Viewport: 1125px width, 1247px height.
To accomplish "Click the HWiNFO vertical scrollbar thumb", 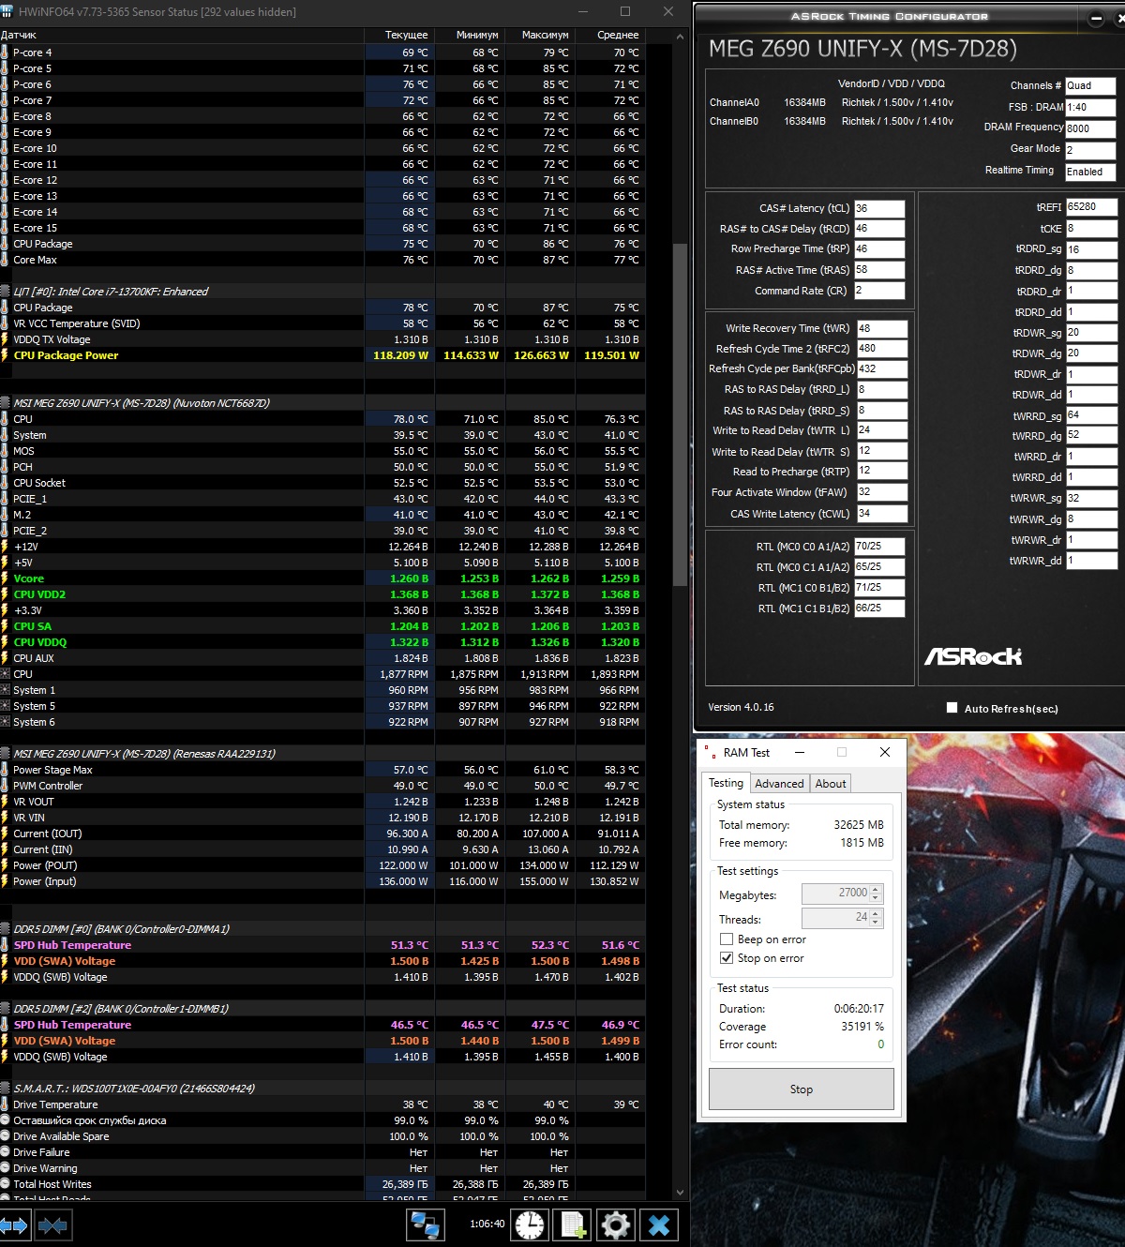I will [x=681, y=413].
